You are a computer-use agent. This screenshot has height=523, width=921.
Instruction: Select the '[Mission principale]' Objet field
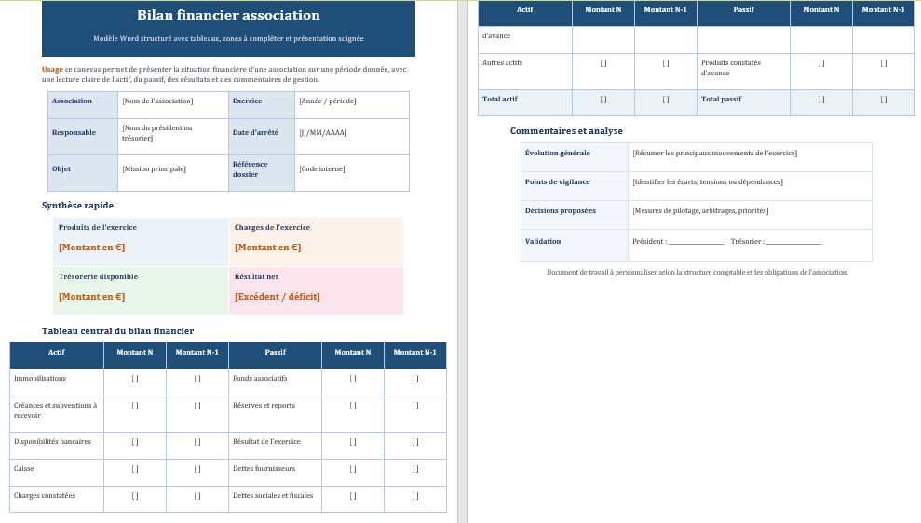[154, 169]
